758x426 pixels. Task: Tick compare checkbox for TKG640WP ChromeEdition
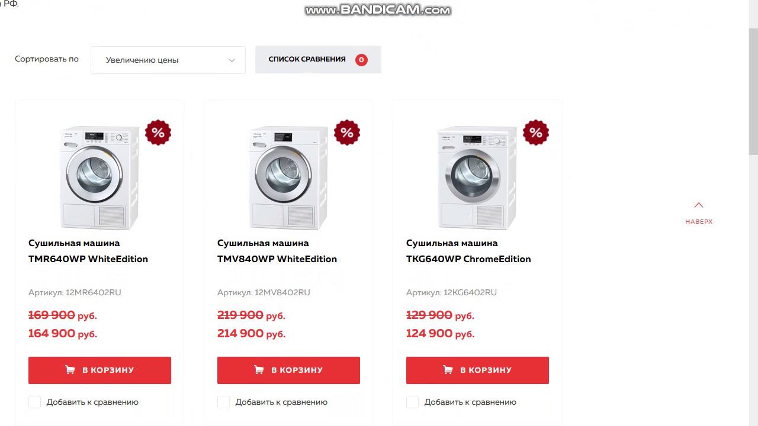tap(413, 402)
